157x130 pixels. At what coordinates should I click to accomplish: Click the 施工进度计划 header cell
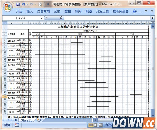[90, 31]
